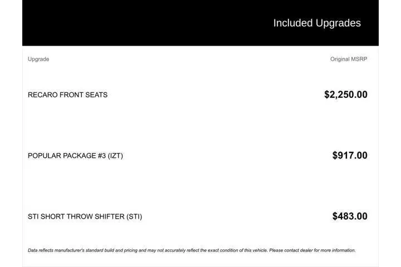The width and height of the screenshot is (401, 267).
Task: Open the POPULAR PACKAGE #3 upgrade row
Action: tap(75, 156)
